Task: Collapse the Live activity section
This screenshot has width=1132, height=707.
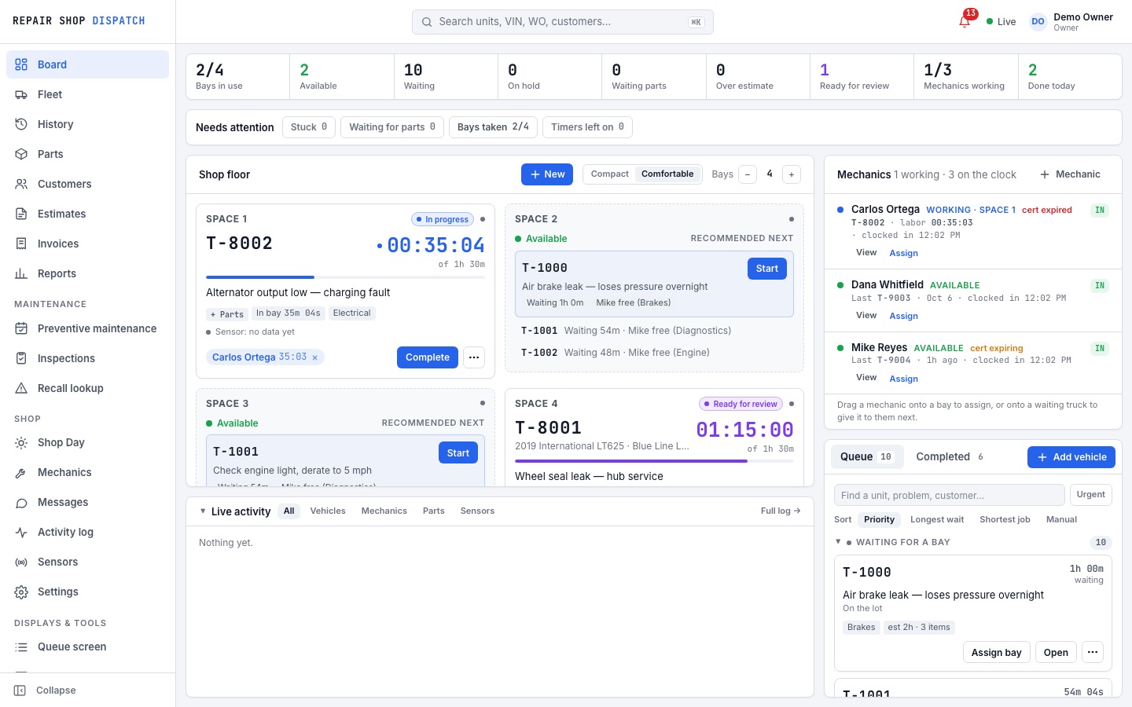Action: [203, 511]
